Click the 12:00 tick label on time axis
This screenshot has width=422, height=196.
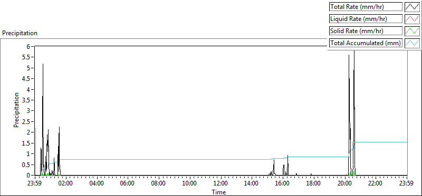[220, 184]
